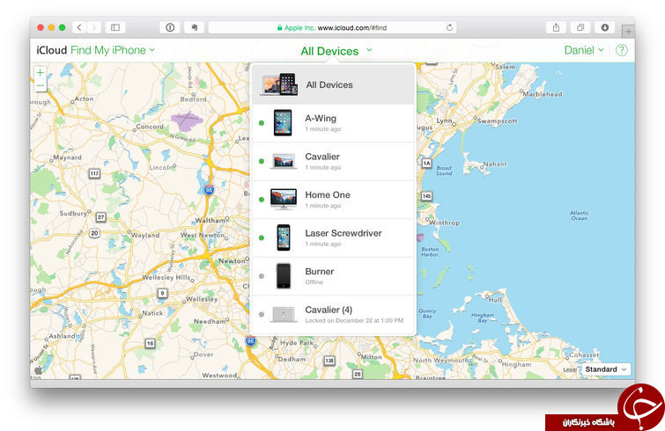
Task: Click the iCloud logo text
Action: tap(52, 50)
